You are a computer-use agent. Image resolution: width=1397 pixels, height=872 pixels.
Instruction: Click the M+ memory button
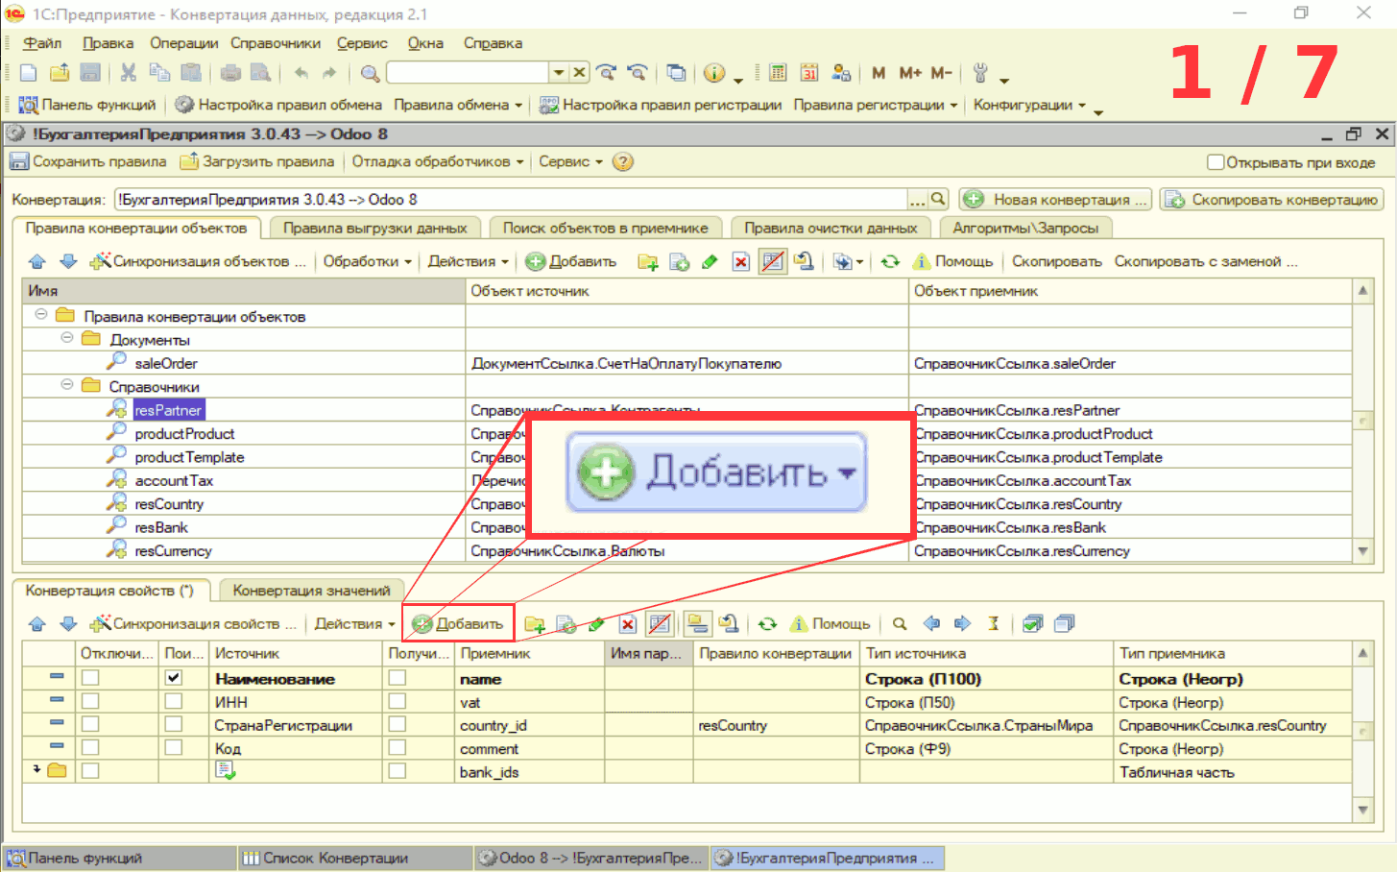coord(910,73)
